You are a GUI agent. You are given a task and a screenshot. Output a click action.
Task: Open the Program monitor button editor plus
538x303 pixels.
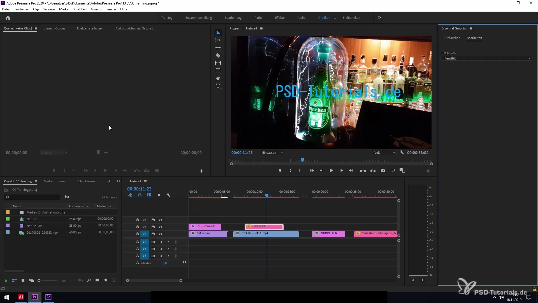point(428,171)
